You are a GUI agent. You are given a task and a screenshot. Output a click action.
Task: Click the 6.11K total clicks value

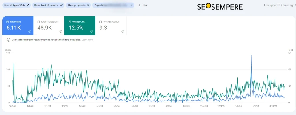[x=14, y=28]
